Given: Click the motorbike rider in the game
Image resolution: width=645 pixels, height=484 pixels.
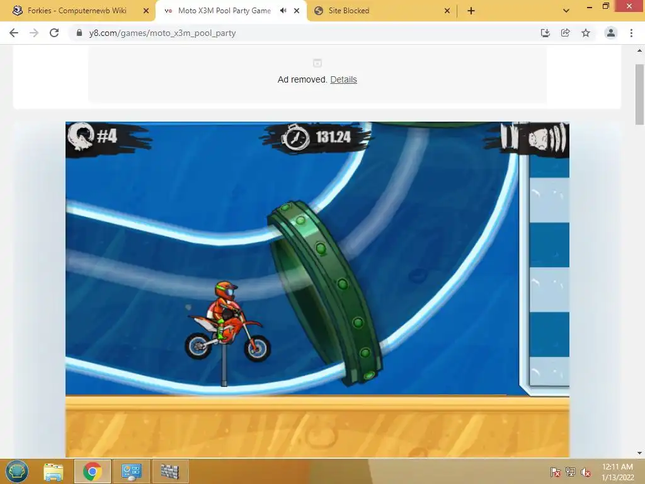Looking at the screenshot, I should coord(227,321).
